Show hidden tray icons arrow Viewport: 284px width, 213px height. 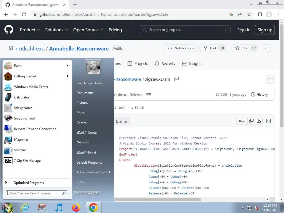pos(242,208)
